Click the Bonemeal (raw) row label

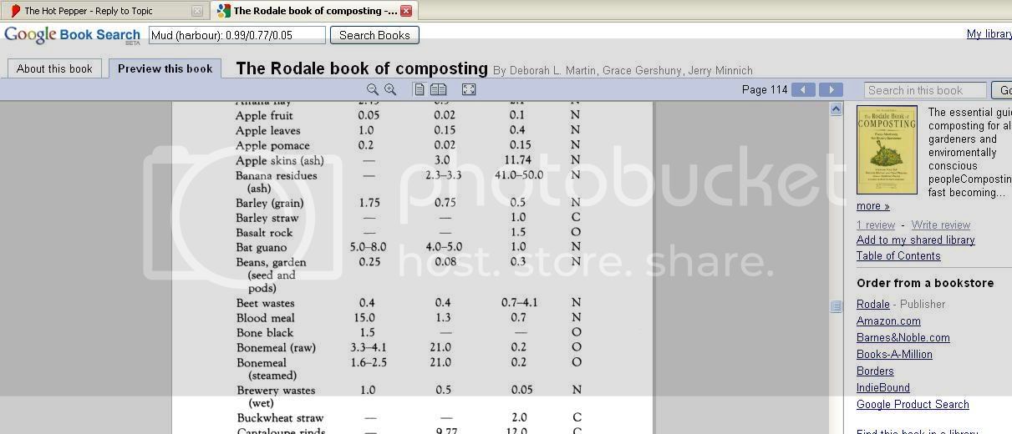point(275,348)
